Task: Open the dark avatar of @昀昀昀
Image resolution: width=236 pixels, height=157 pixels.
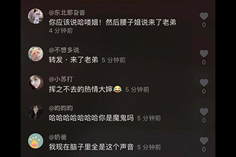Action: pos(36,112)
